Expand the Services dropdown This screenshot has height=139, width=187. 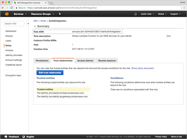20,14
